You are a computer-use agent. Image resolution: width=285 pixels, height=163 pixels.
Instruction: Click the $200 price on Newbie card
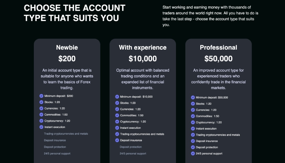[67, 58]
